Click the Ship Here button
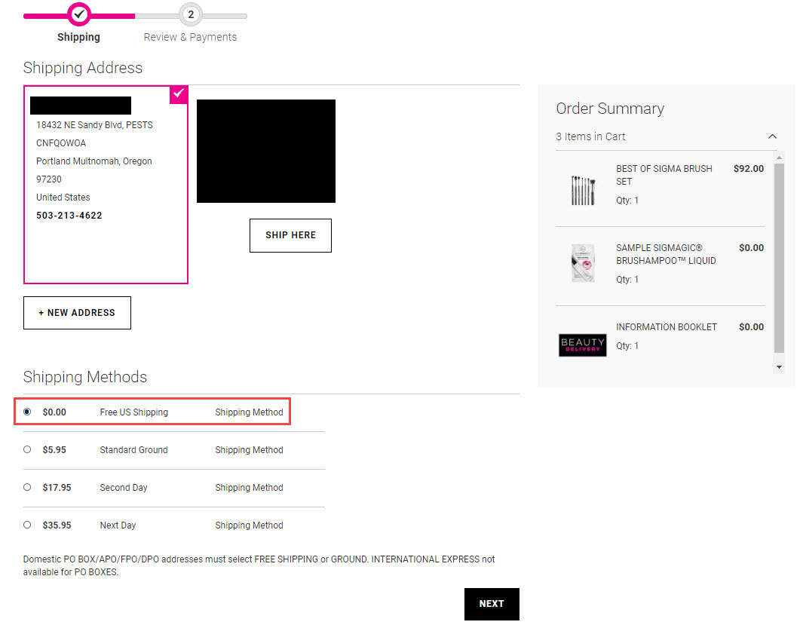The image size is (806, 625). click(290, 235)
